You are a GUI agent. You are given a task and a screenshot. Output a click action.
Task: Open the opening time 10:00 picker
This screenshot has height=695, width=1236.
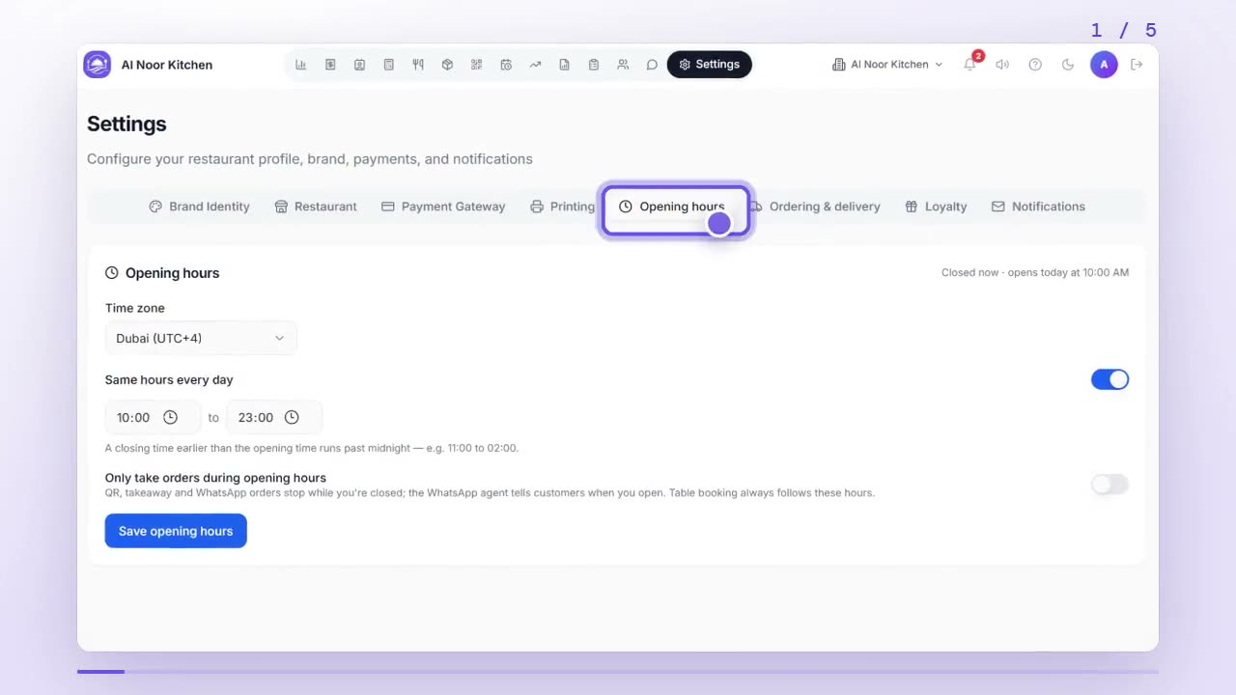tap(153, 417)
